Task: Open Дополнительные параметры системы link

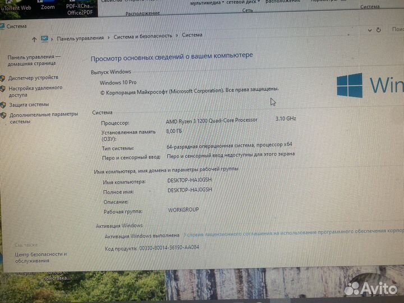Action: pos(44,117)
